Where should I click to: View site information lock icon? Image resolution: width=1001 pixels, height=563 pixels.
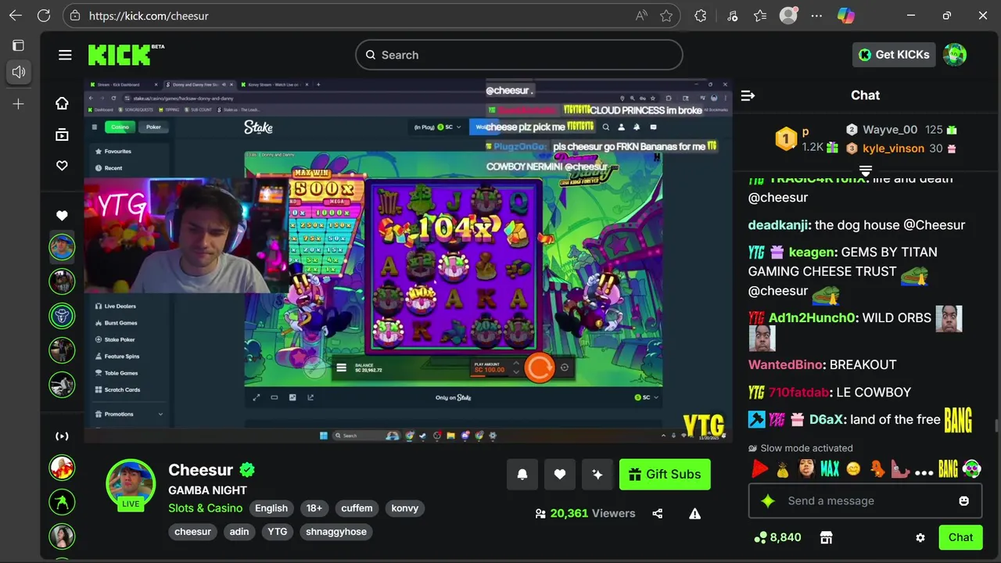point(75,16)
